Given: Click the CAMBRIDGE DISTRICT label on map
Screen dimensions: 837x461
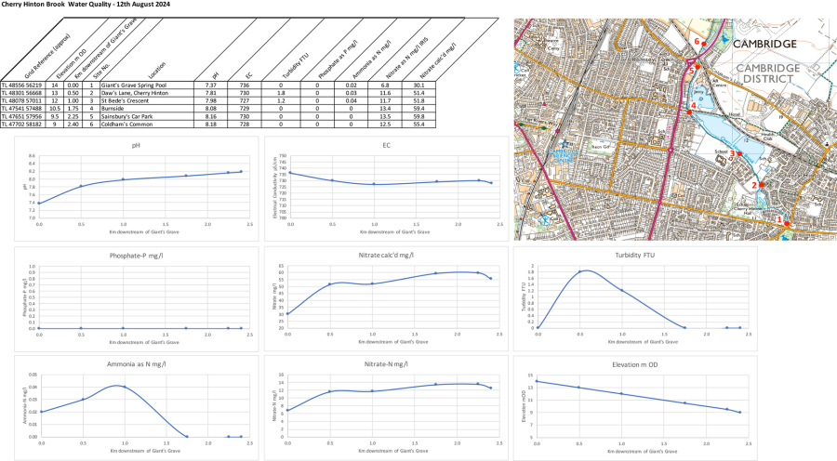Looking at the screenshot, I should coord(767,74).
